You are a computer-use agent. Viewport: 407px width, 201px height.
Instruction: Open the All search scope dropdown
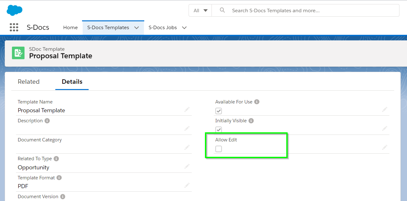(200, 10)
